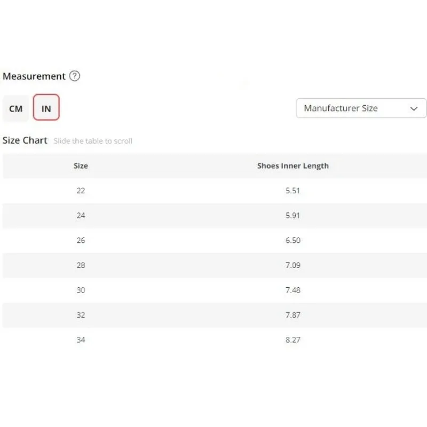Select size 24 cell
The width and height of the screenshot is (427, 427).
[x=81, y=216]
